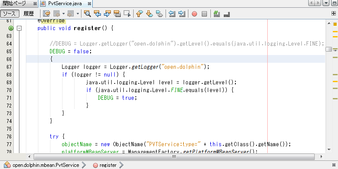Viewport: 338px width, 169px height.
Task: Open the Back navigation dropdown arrow
Action: [64, 14]
